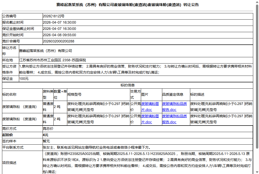Click the bold 起拍价 label

8,135
